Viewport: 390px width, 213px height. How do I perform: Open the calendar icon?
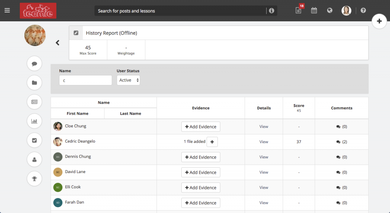point(314,10)
